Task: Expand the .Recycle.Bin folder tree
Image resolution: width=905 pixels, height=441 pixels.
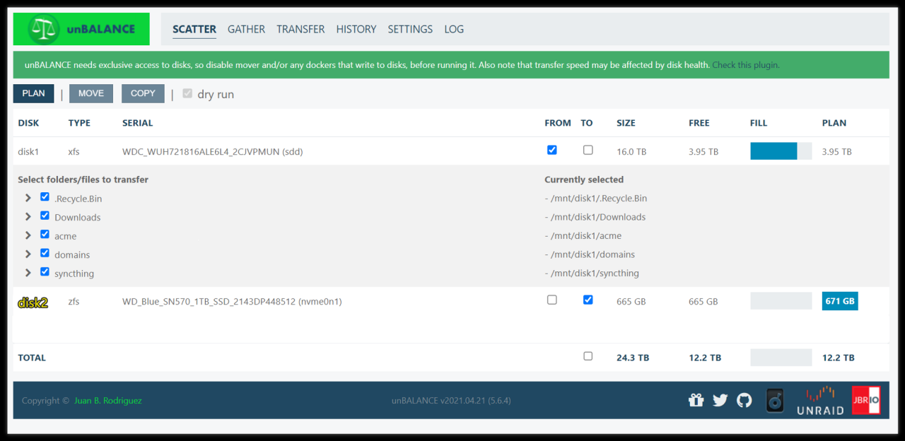Action: pyautogui.click(x=28, y=198)
